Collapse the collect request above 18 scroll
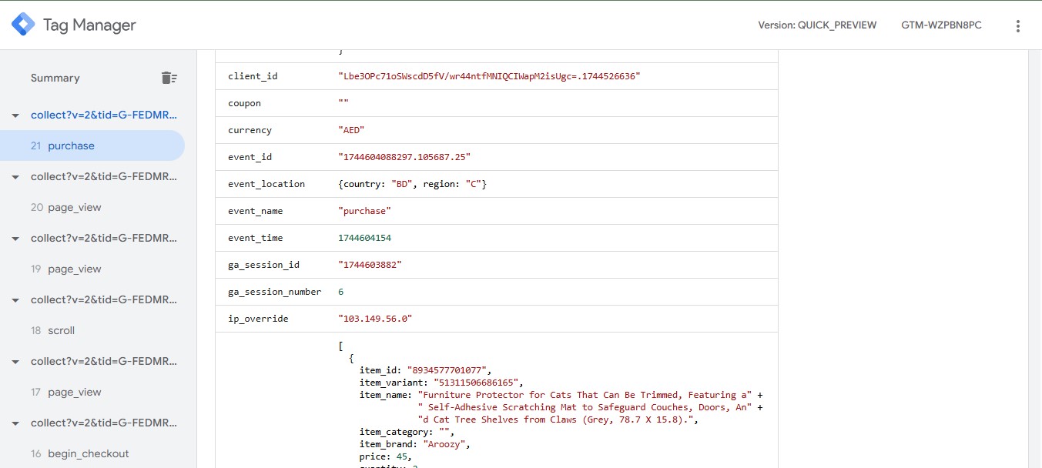Viewport: 1042px width, 468px height. pyautogui.click(x=15, y=300)
